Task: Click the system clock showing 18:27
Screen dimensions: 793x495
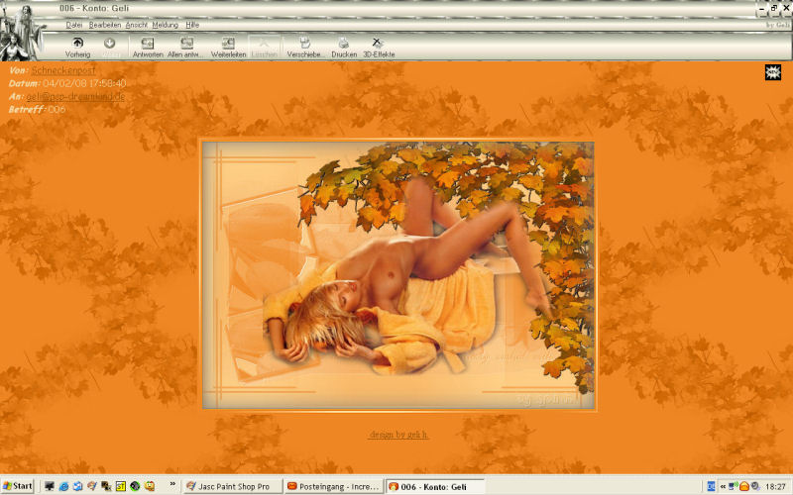Action: [775, 487]
